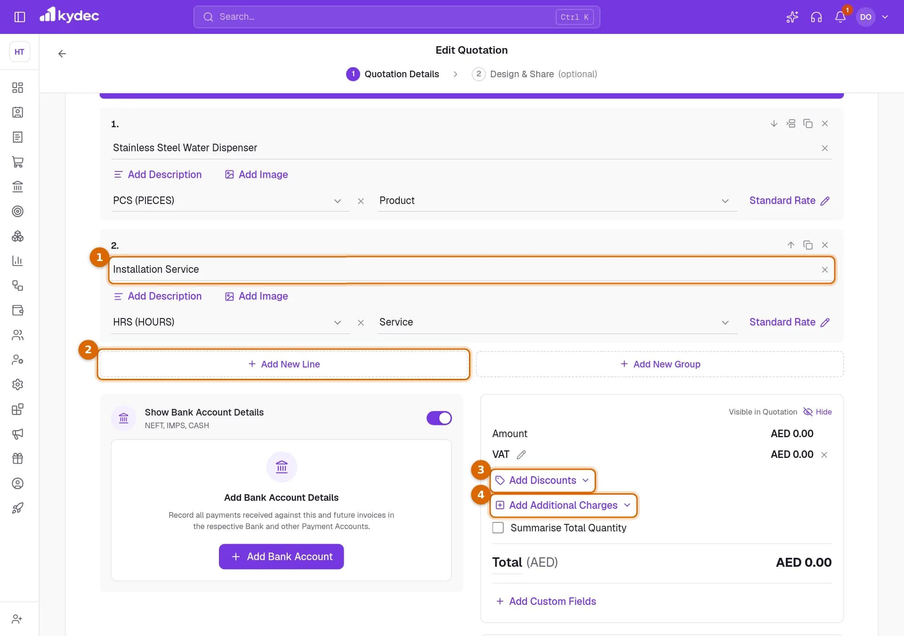This screenshot has height=636, width=904.
Task: Open the shopping cart sidebar icon
Action: tap(17, 162)
